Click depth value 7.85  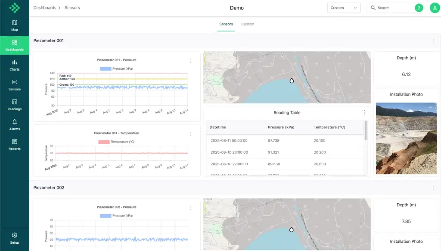coord(406,221)
